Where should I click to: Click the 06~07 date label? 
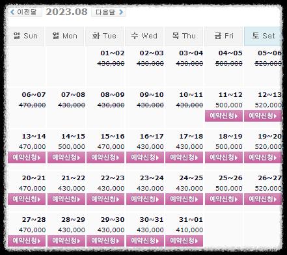[x=34, y=95]
